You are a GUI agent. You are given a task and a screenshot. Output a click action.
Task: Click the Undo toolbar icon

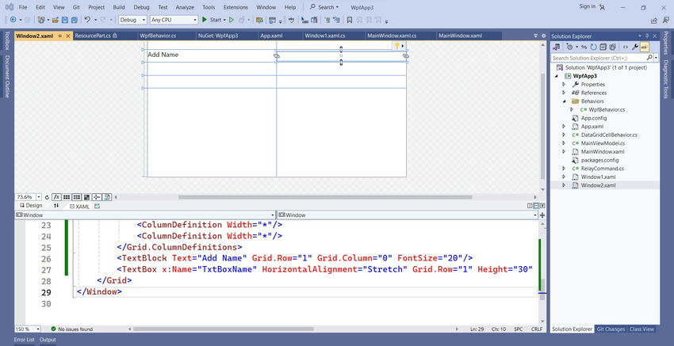[x=87, y=19]
